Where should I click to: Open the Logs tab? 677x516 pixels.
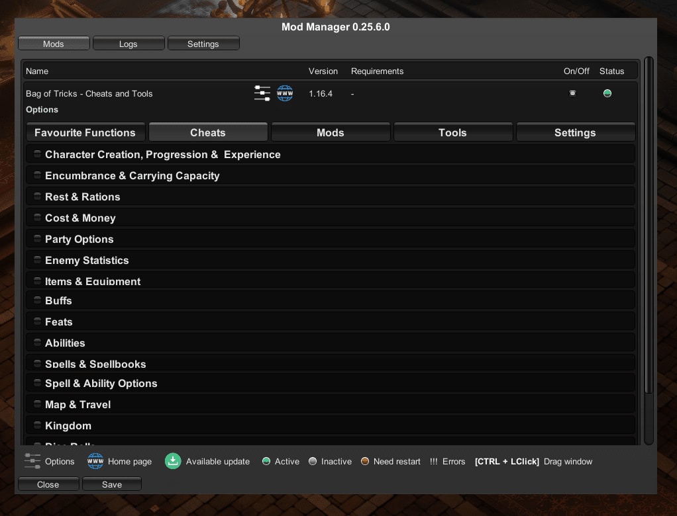click(129, 44)
